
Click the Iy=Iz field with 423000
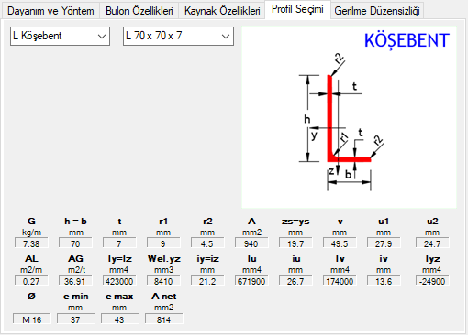pyautogui.click(x=119, y=281)
